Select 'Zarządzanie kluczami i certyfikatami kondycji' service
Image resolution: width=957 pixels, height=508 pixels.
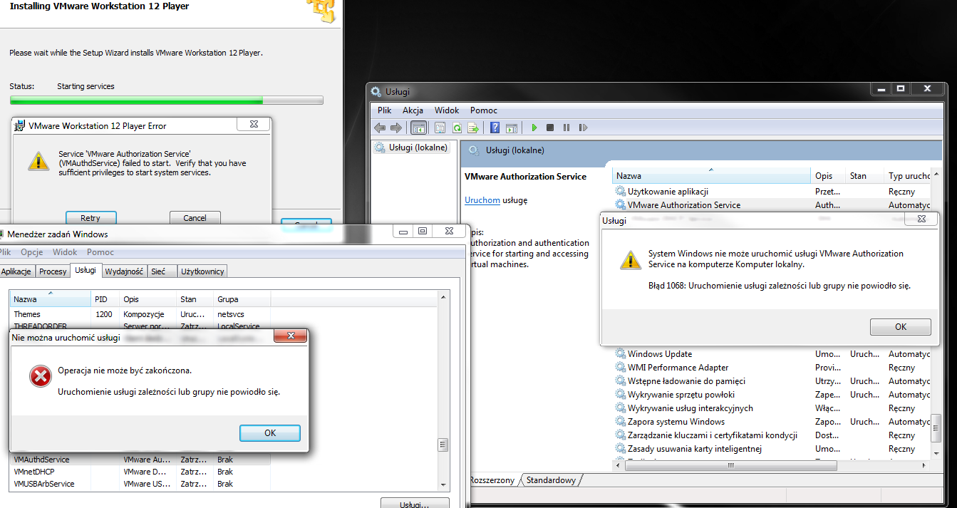[772, 435]
